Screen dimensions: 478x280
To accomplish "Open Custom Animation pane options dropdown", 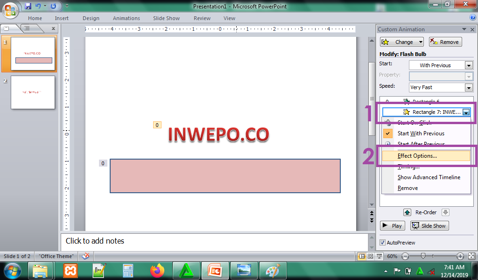I will click(464, 29).
